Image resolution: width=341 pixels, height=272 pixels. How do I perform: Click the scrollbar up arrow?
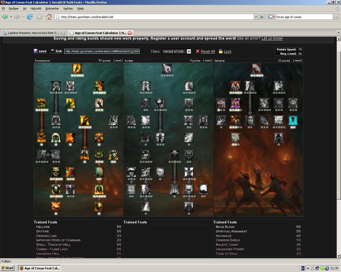pos(339,39)
